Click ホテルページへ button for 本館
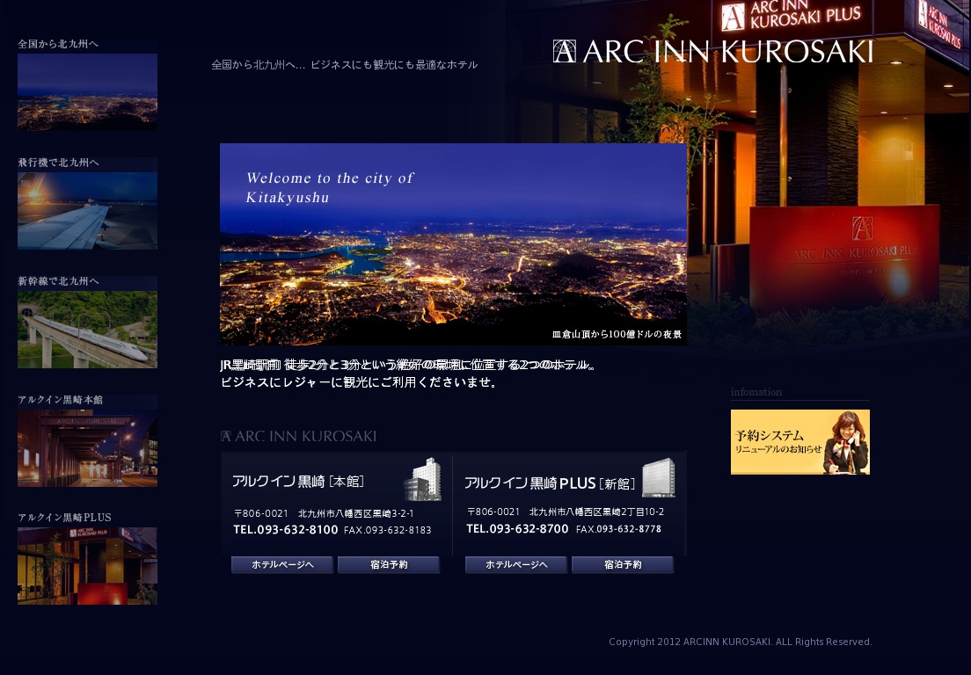This screenshot has height=675, width=971. tap(282, 564)
